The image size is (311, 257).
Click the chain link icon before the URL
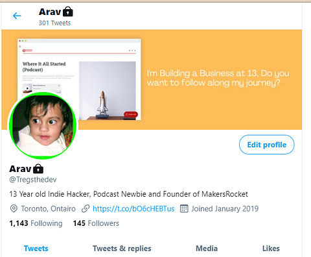tap(86, 209)
